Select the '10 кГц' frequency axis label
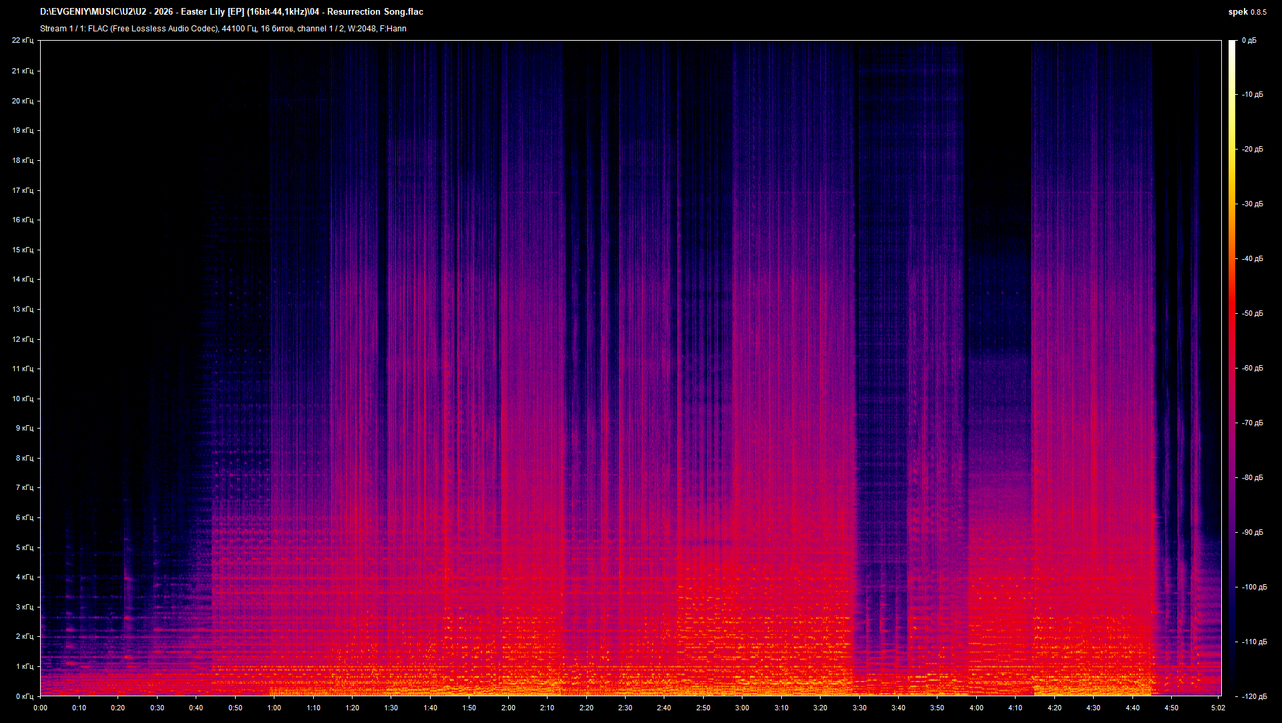 click(23, 399)
